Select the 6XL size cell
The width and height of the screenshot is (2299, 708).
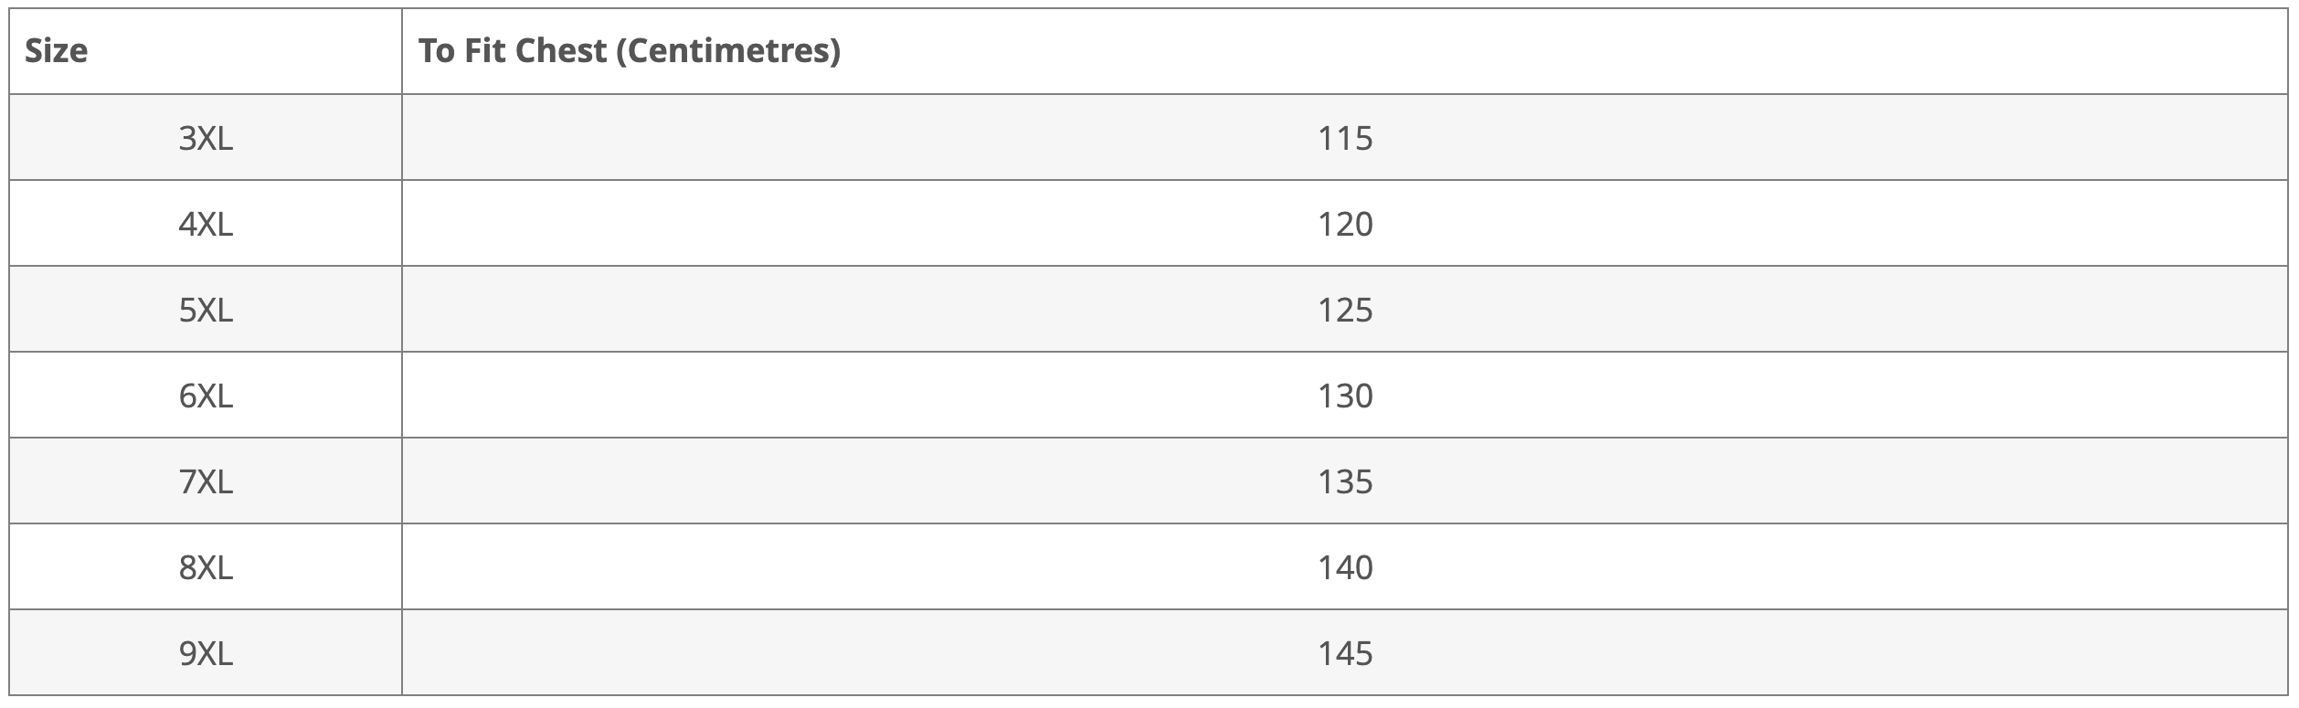[206, 395]
